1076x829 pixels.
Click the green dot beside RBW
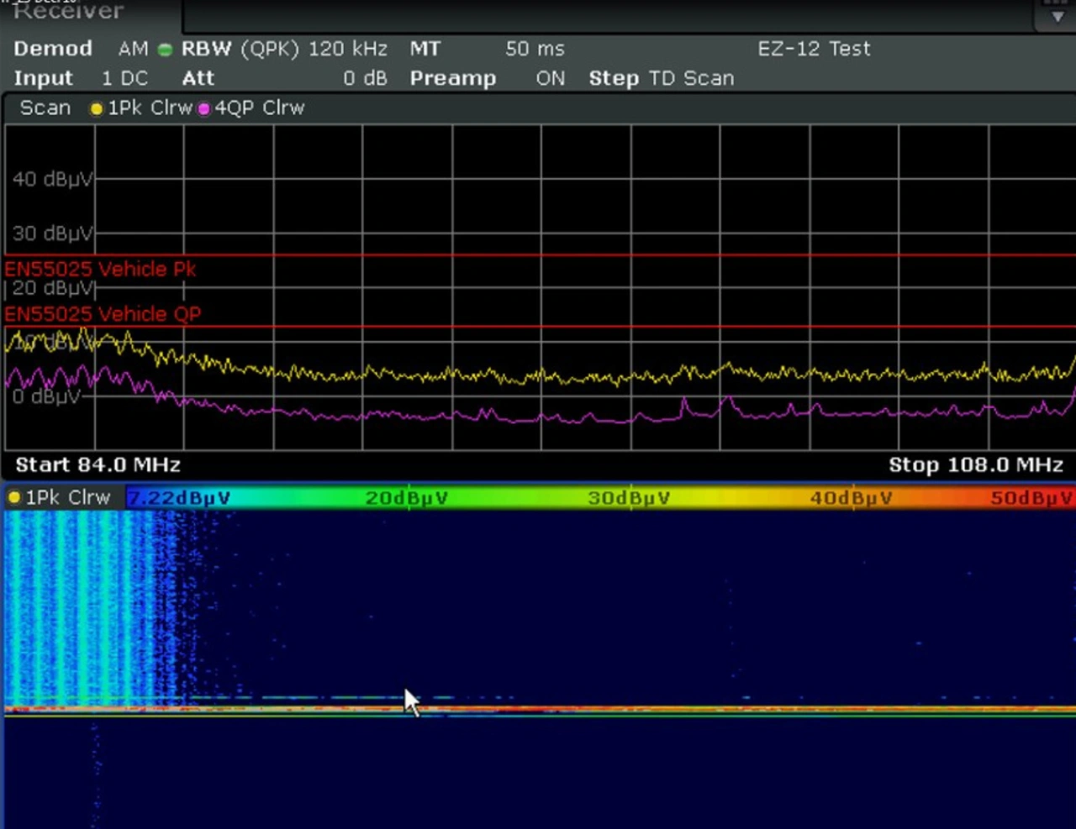tap(165, 50)
